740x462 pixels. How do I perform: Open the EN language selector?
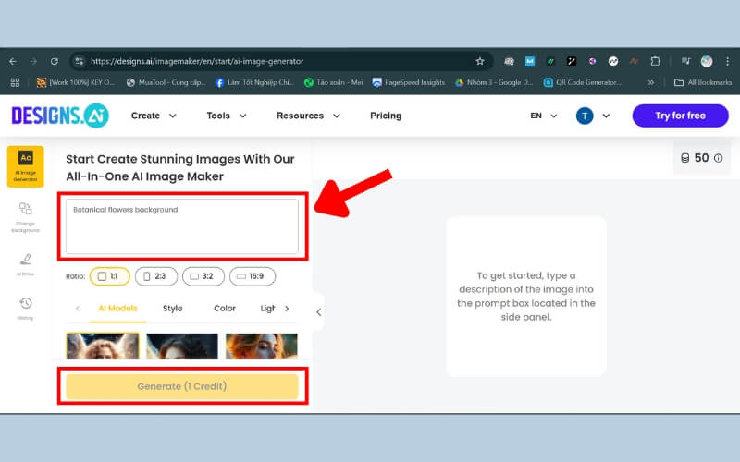pos(544,115)
